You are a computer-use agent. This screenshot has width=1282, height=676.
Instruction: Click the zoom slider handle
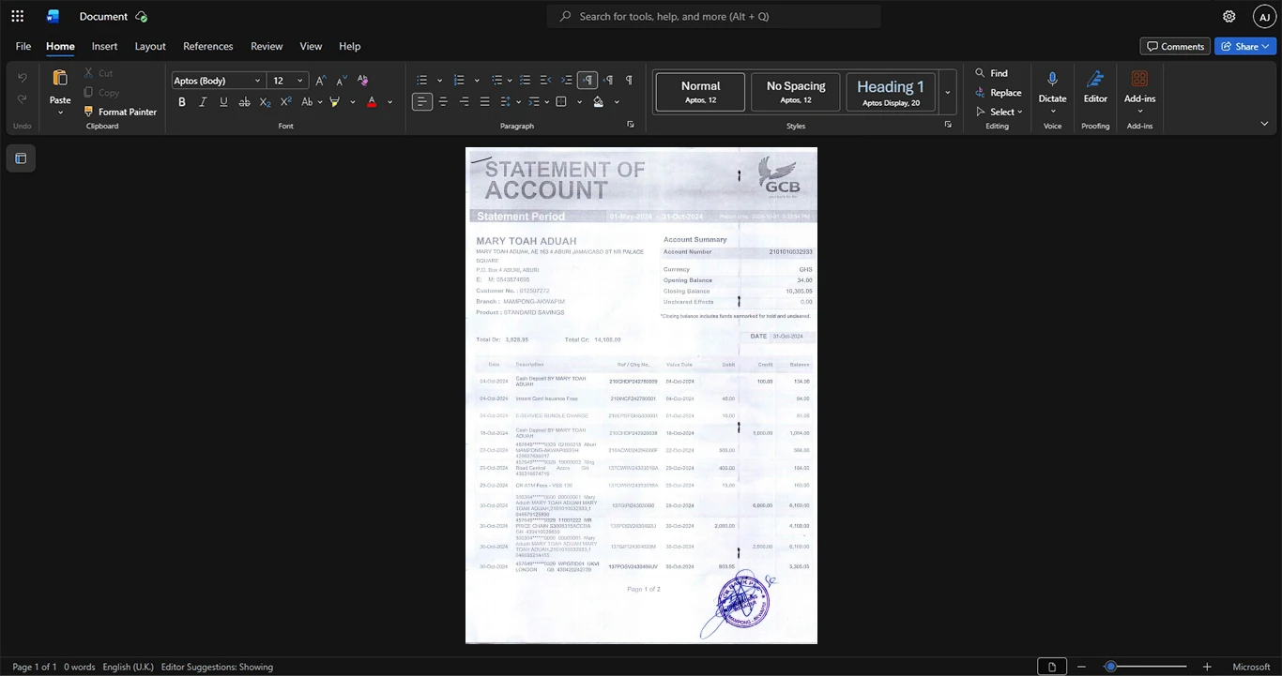pos(1110,667)
